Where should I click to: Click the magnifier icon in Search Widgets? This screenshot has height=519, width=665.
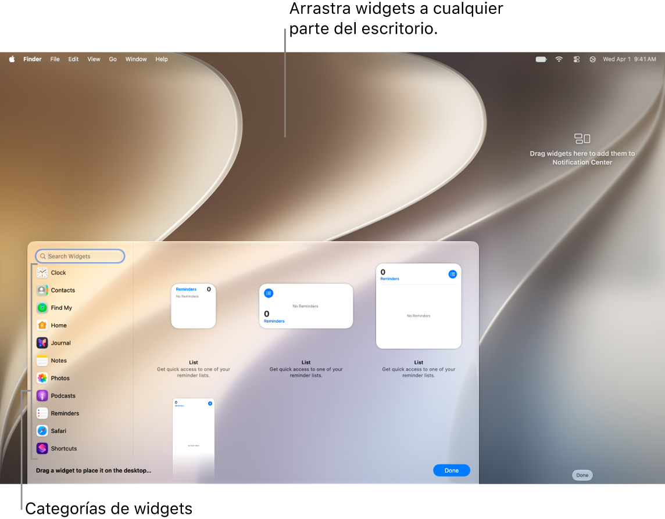click(x=43, y=257)
